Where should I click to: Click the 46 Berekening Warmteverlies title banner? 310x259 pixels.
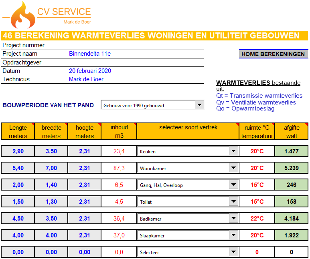(155, 36)
